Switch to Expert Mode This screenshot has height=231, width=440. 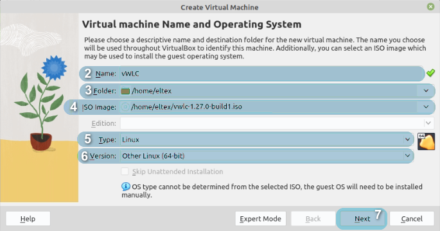[x=260, y=219]
